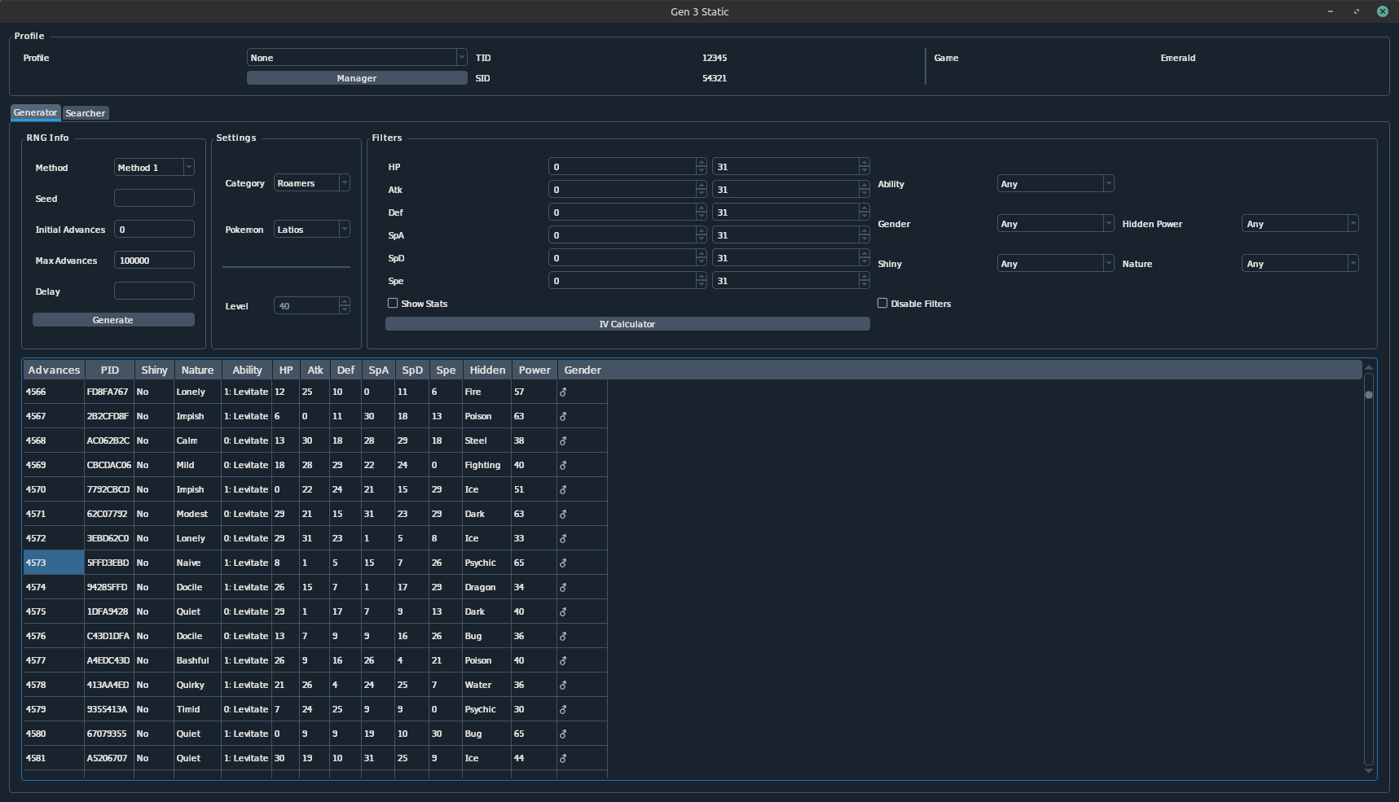Image resolution: width=1399 pixels, height=802 pixels.
Task: Click the Initial Advances field
Action: click(154, 229)
